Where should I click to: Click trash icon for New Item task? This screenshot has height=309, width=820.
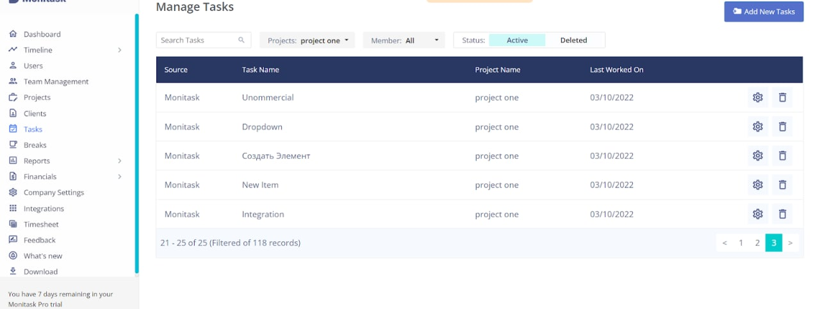click(x=782, y=185)
